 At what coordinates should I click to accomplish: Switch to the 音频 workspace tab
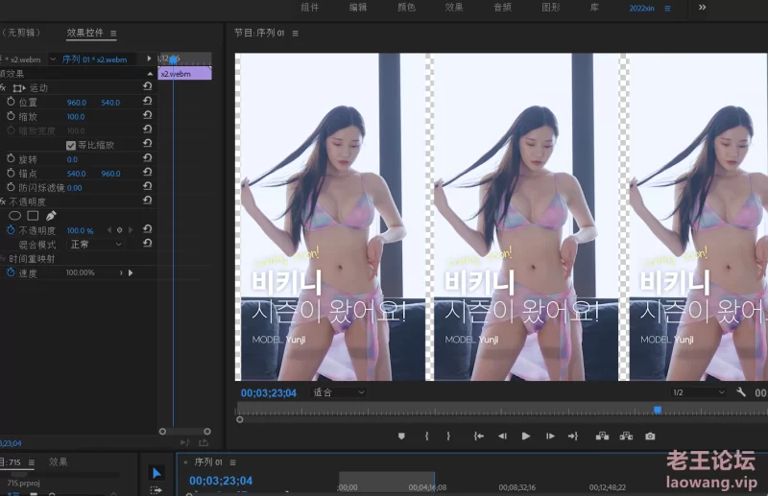502,8
